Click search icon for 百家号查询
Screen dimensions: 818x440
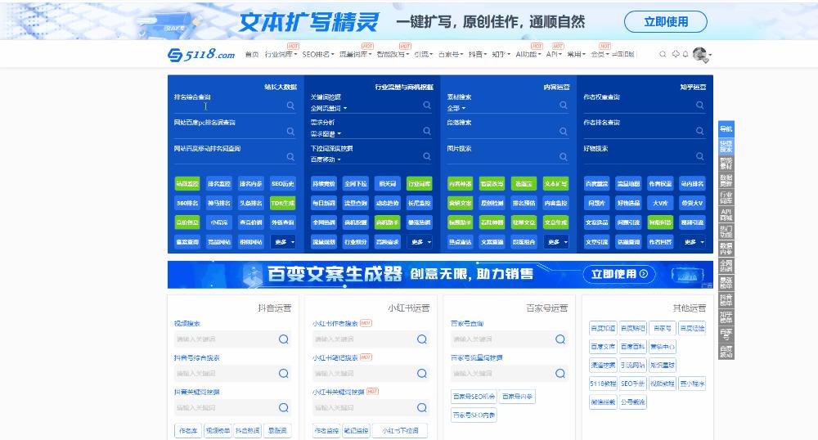[x=560, y=339]
